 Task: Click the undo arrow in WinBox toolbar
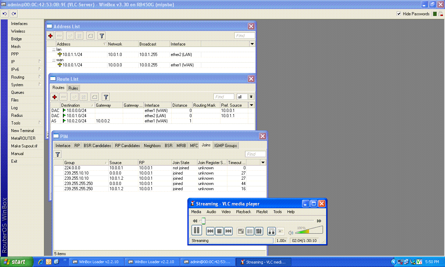[5, 14]
